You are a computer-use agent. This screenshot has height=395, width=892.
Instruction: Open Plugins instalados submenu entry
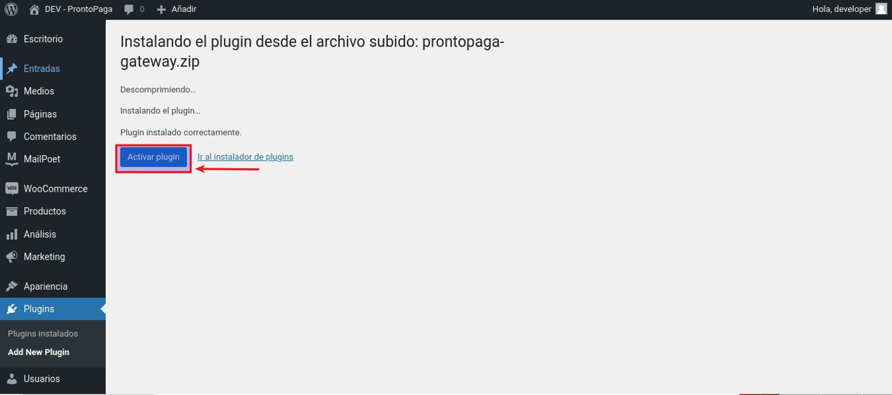(43, 334)
